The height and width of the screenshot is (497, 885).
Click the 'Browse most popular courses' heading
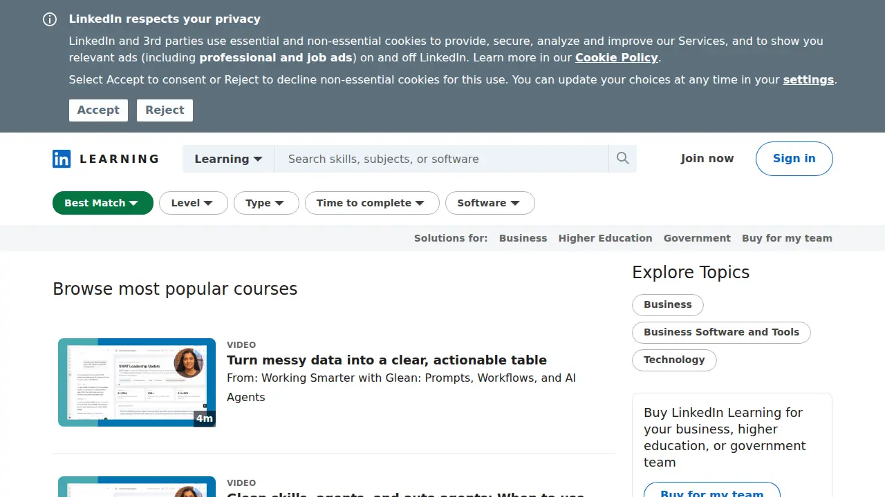175,289
